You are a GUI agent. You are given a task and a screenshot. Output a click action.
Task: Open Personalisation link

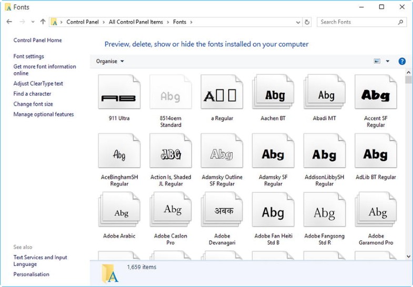point(32,274)
